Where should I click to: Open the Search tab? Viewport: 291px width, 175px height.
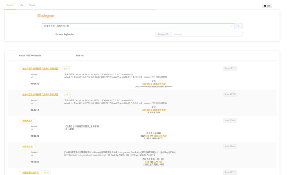point(9,5)
